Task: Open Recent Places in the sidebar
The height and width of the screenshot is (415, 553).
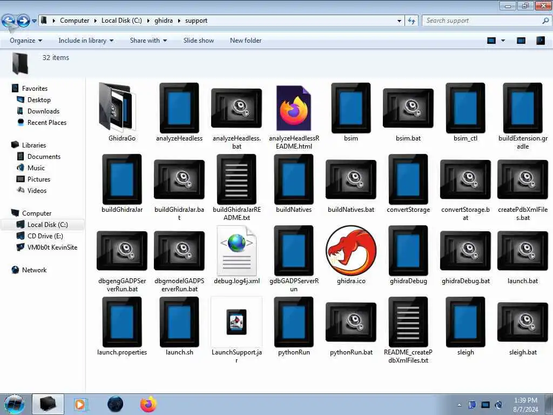Action: point(46,123)
